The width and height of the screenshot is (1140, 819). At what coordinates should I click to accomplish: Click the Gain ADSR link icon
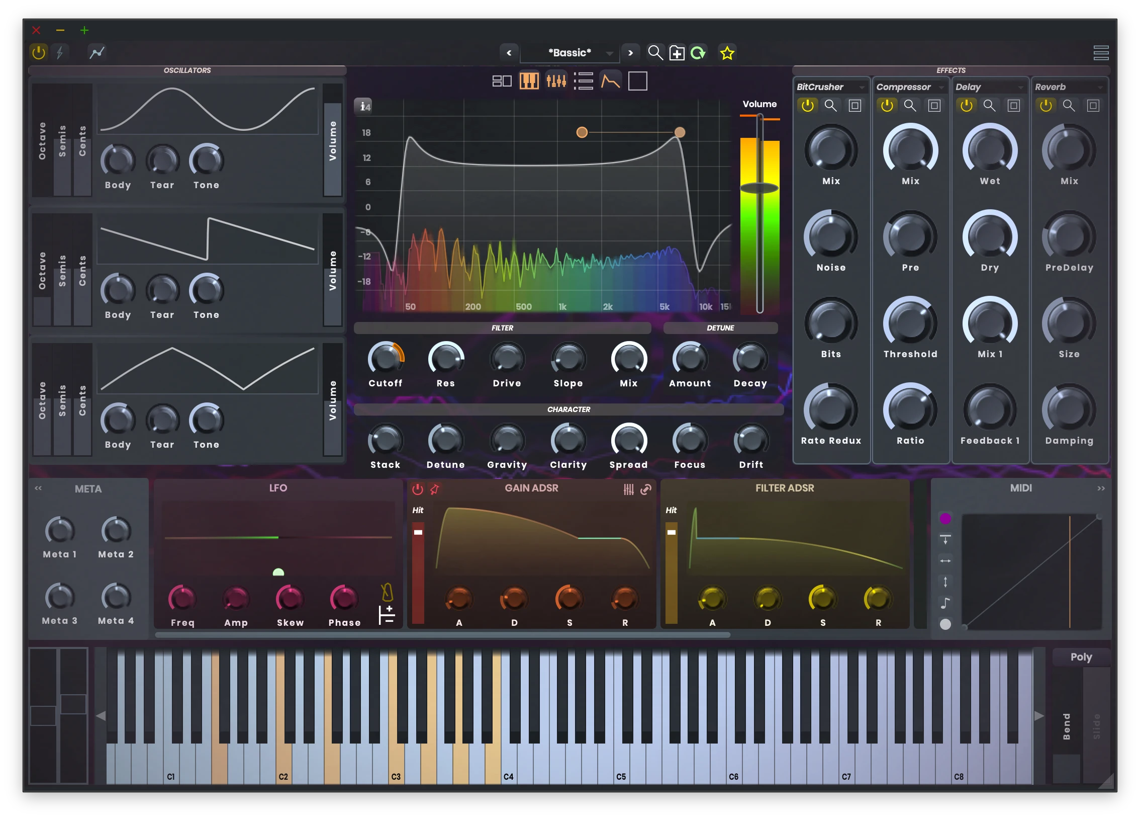646,489
